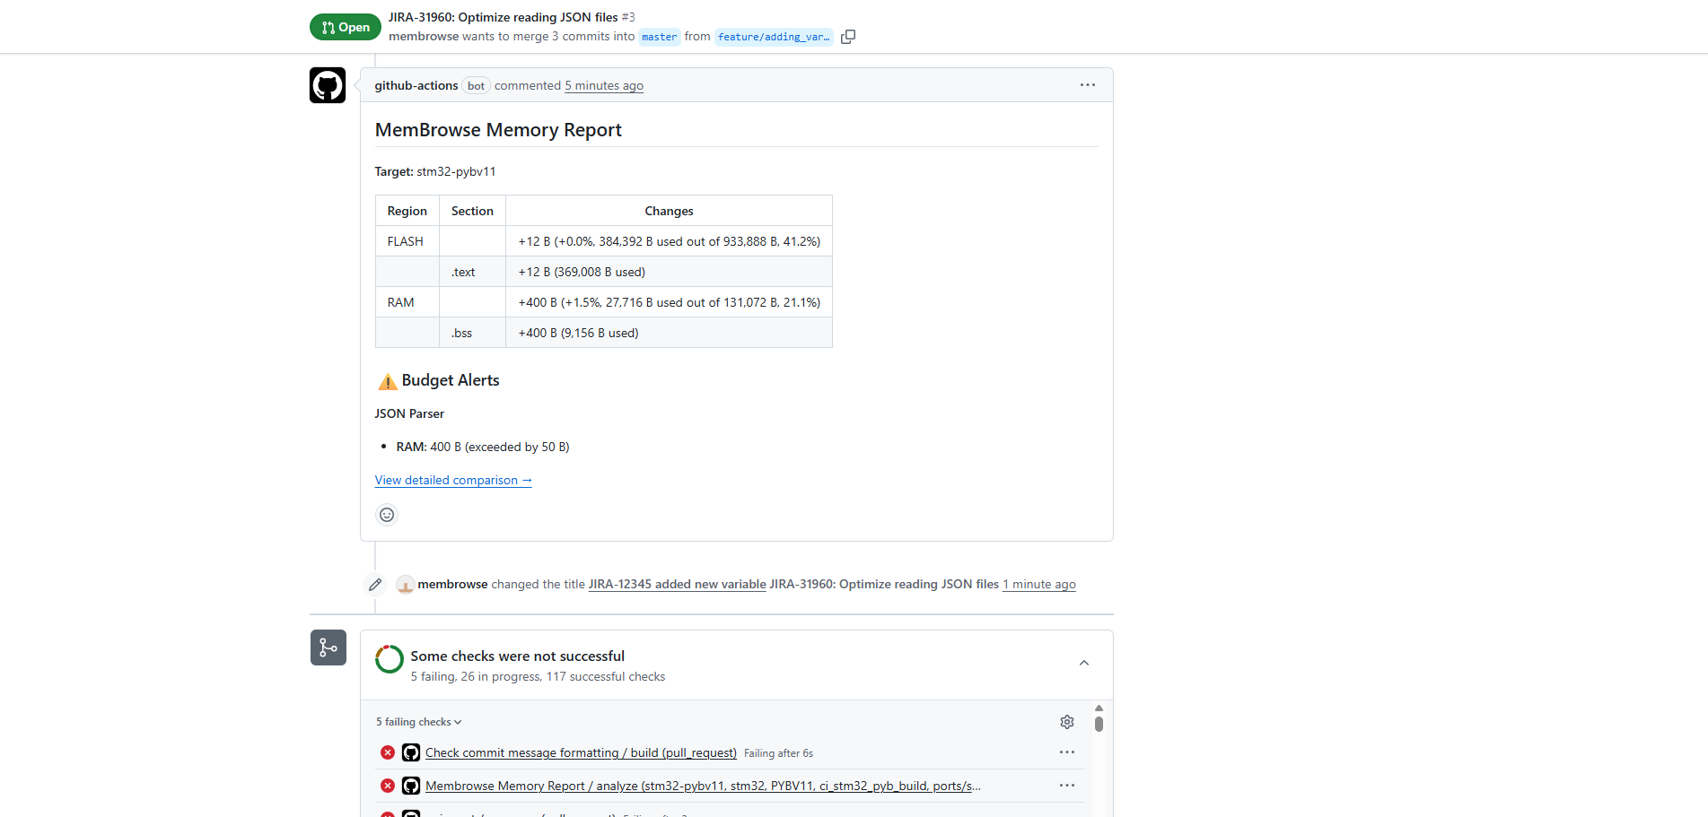Open the 1 minute ago timestamp
Screen dimensions: 1708x817
[1039, 584]
